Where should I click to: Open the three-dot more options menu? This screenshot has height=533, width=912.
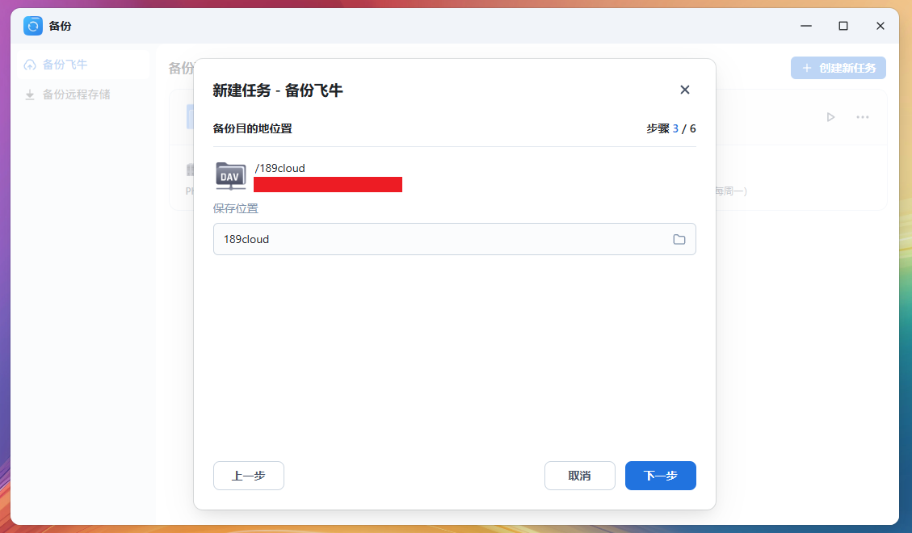(862, 117)
